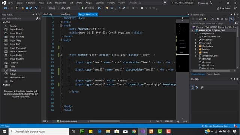
Task: Expand the Controllers folder
Action: (196, 46)
